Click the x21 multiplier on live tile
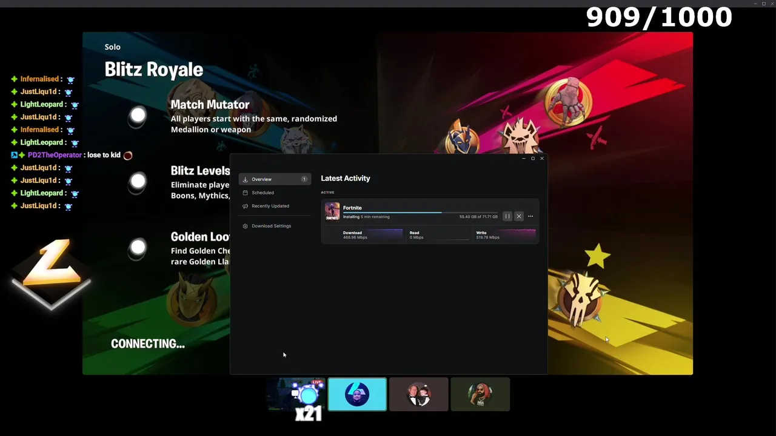 (308, 414)
